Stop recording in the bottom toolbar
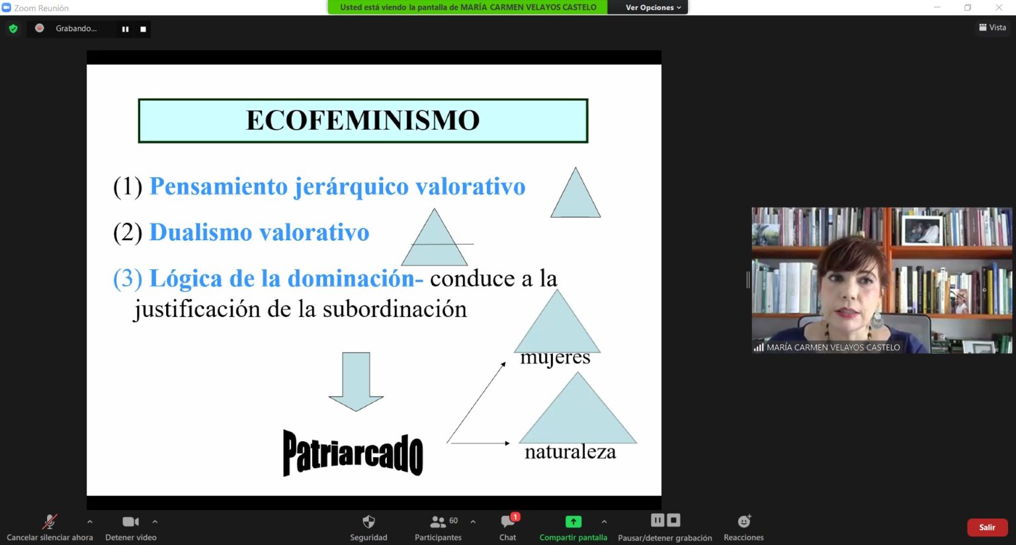 [673, 520]
